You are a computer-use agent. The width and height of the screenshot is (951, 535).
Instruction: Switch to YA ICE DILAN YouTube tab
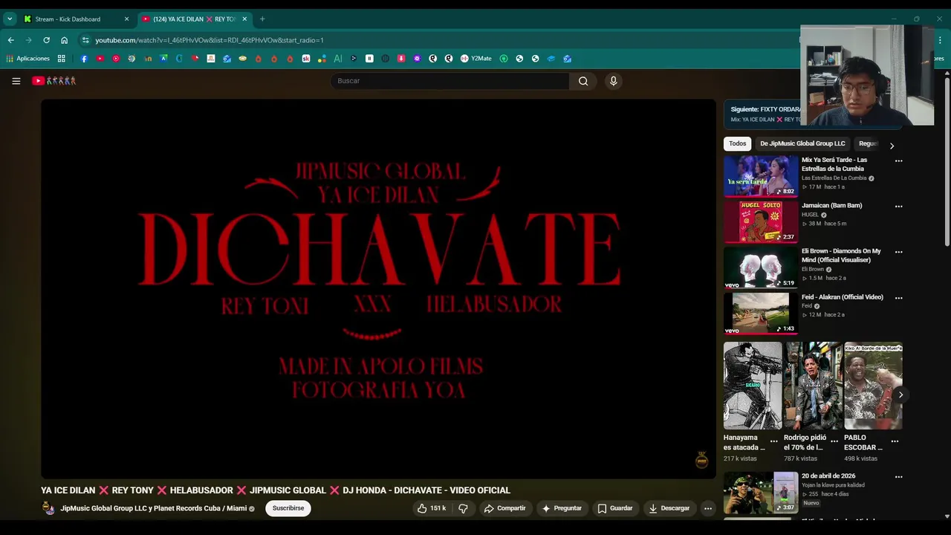point(195,19)
